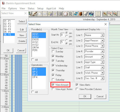Click the End Hr input field
Screen dimensions: 120x112
(62, 42)
